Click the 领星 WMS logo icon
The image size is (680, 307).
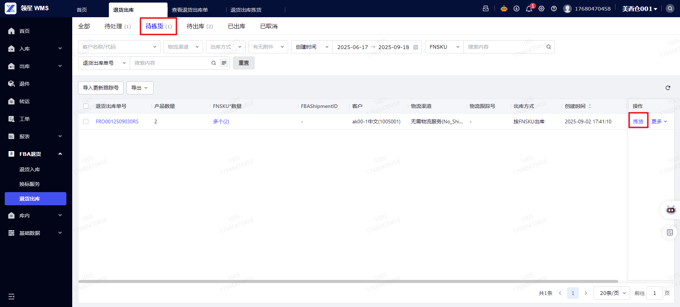[x=11, y=8]
